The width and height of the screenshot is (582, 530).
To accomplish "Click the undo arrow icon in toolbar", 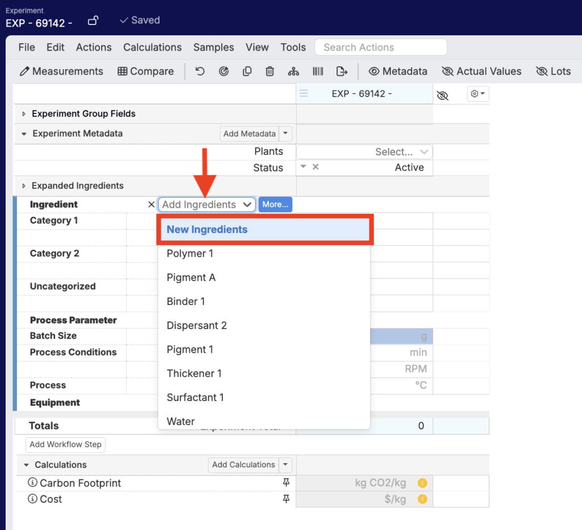I will (x=199, y=71).
